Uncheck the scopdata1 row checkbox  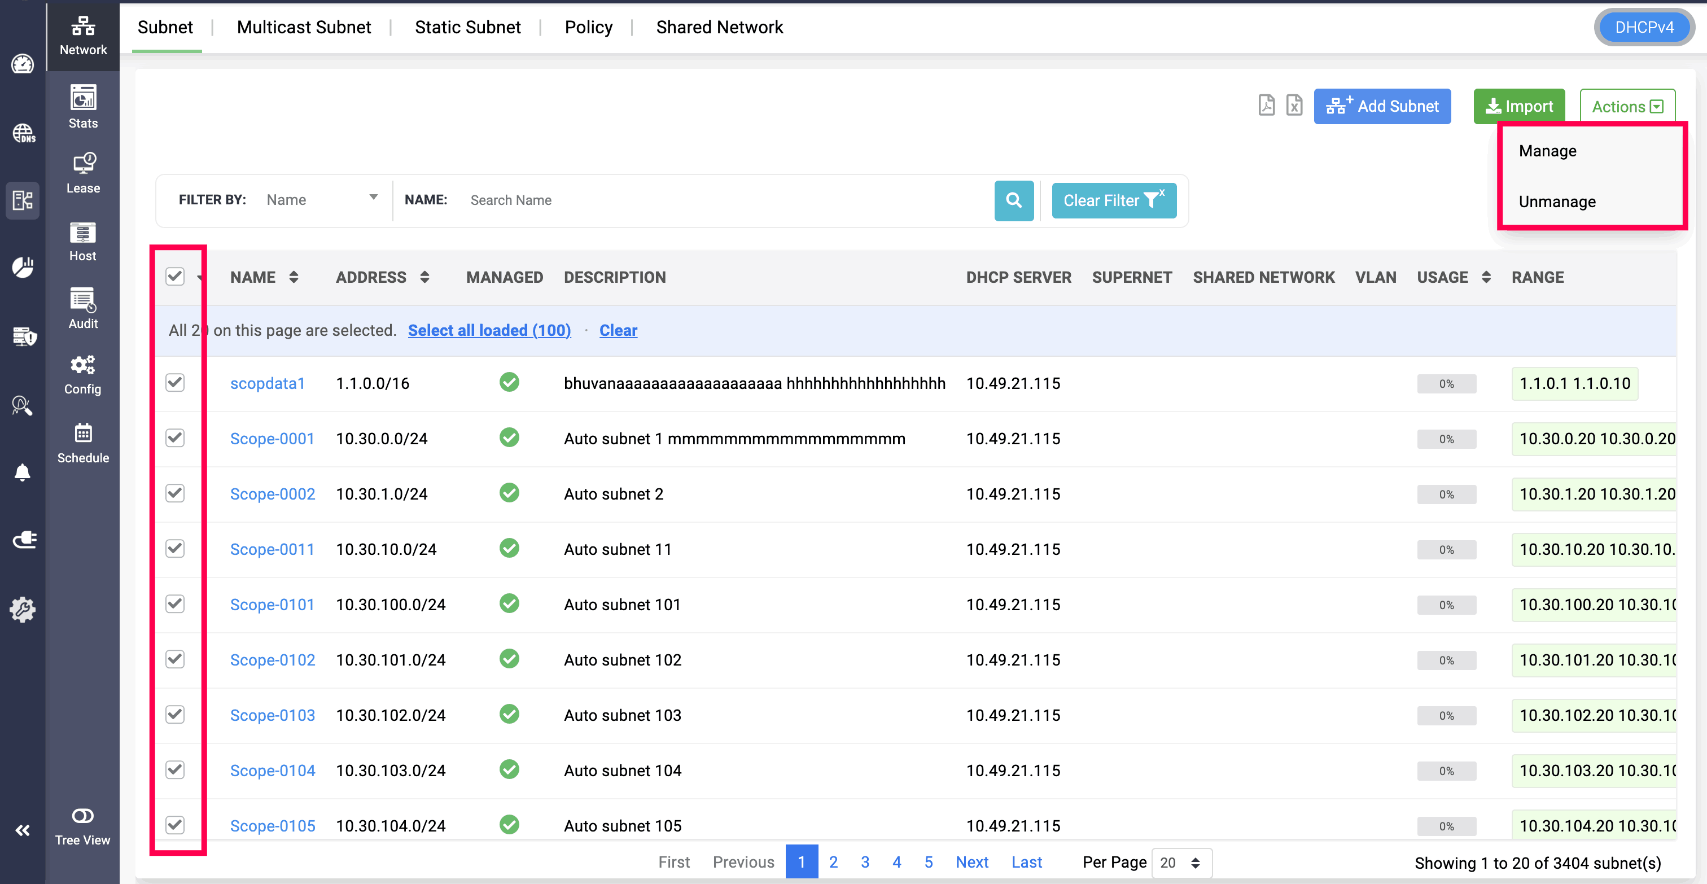pyautogui.click(x=175, y=382)
